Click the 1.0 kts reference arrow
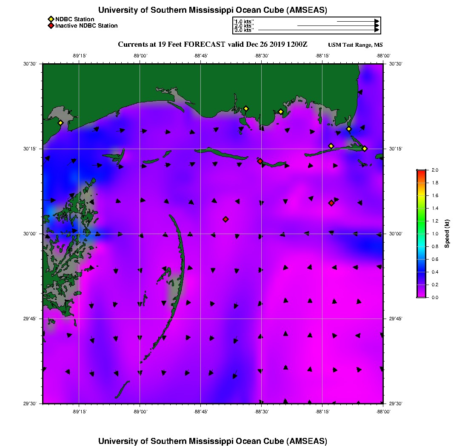 coord(357,21)
